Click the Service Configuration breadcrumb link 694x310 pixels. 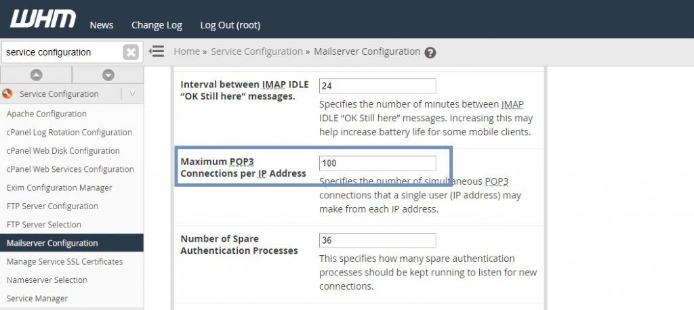coord(256,51)
